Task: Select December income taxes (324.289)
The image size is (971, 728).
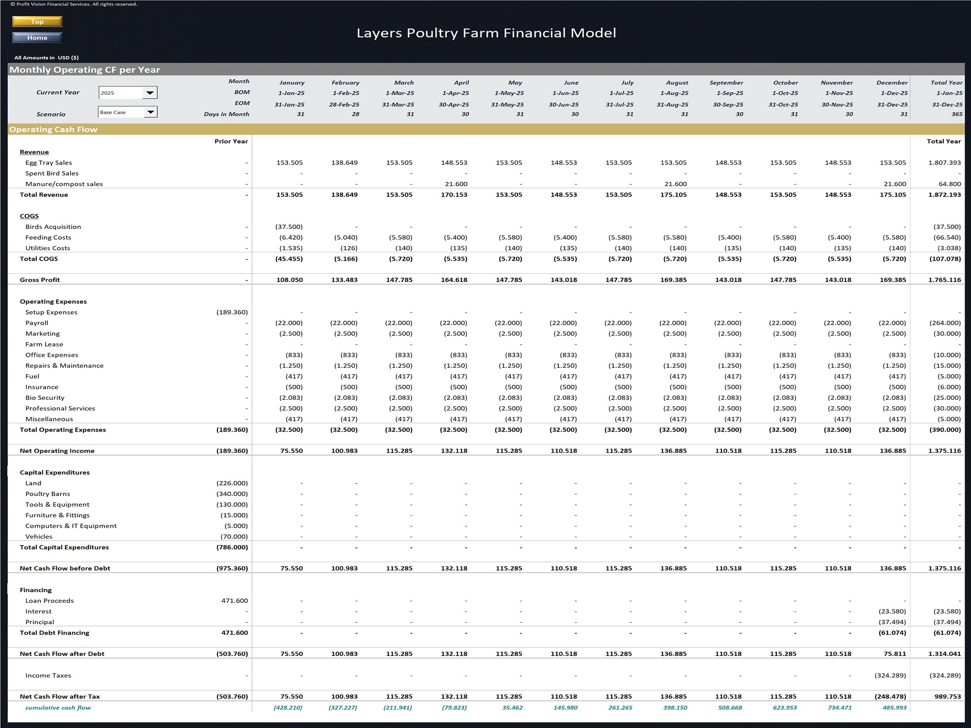Action: pos(890,675)
